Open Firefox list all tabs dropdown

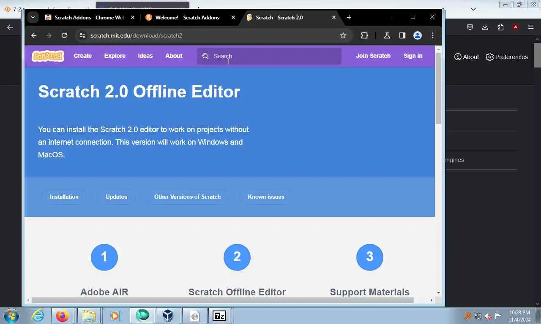(x=473, y=9)
